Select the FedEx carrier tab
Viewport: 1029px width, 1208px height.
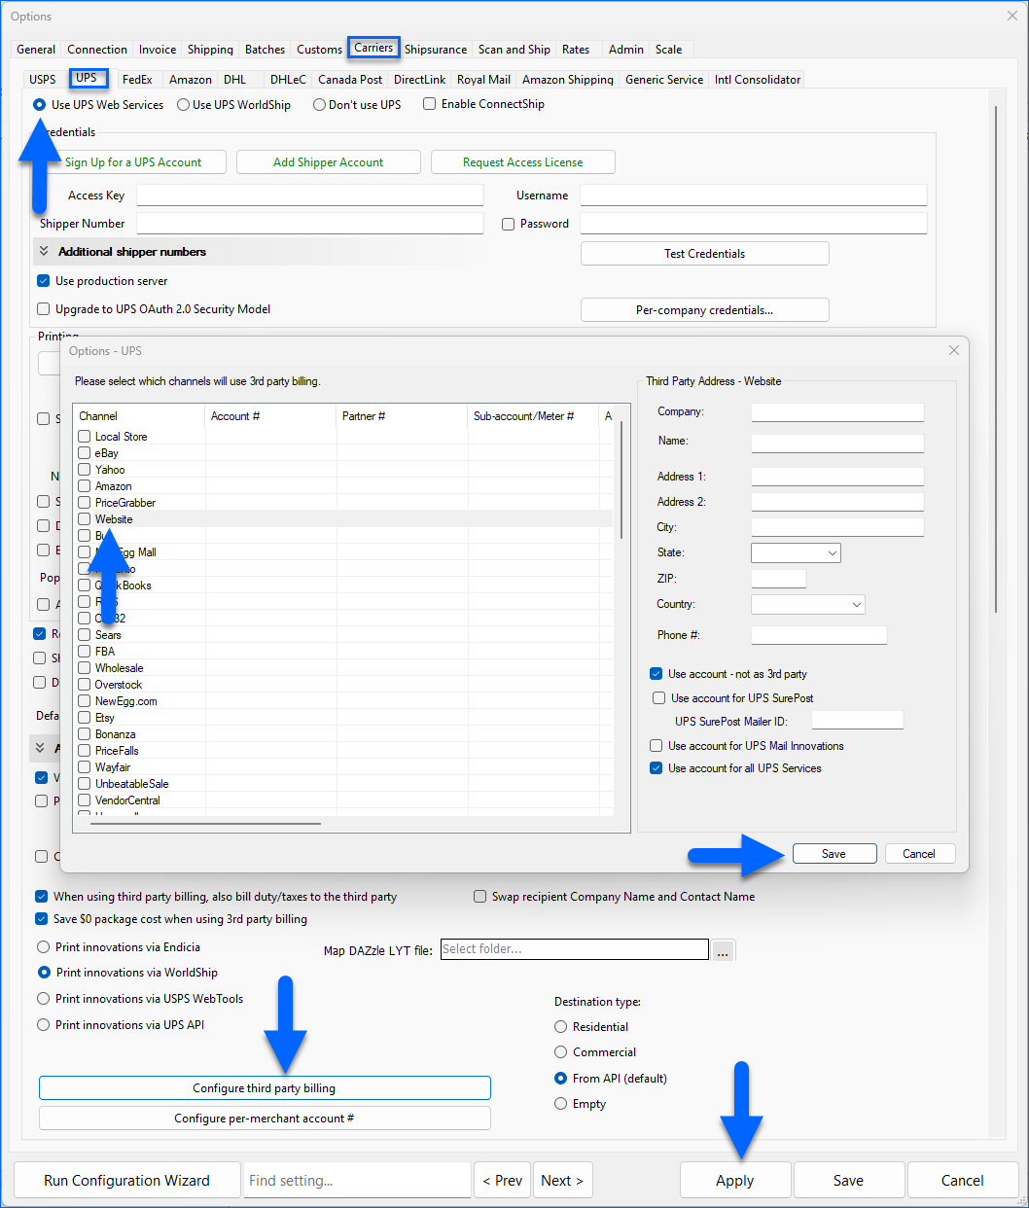(137, 80)
